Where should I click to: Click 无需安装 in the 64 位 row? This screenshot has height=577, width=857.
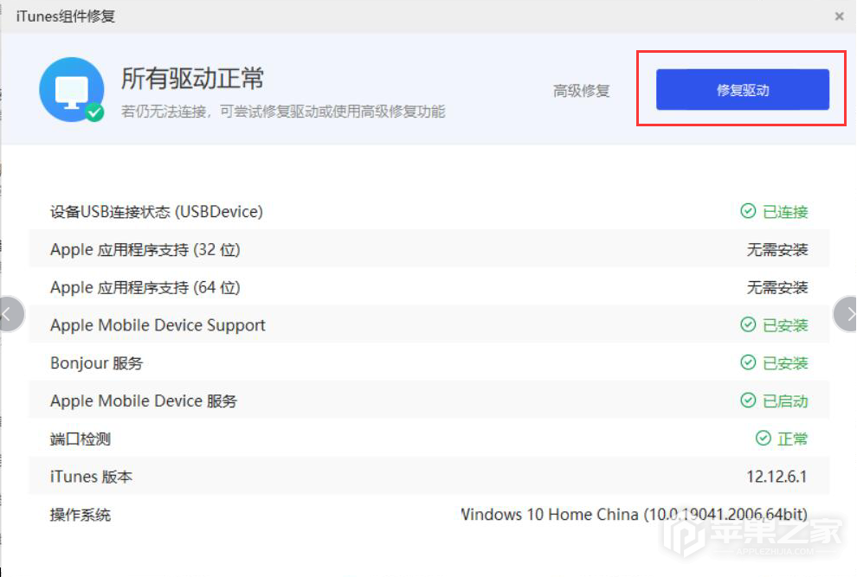[x=777, y=287]
